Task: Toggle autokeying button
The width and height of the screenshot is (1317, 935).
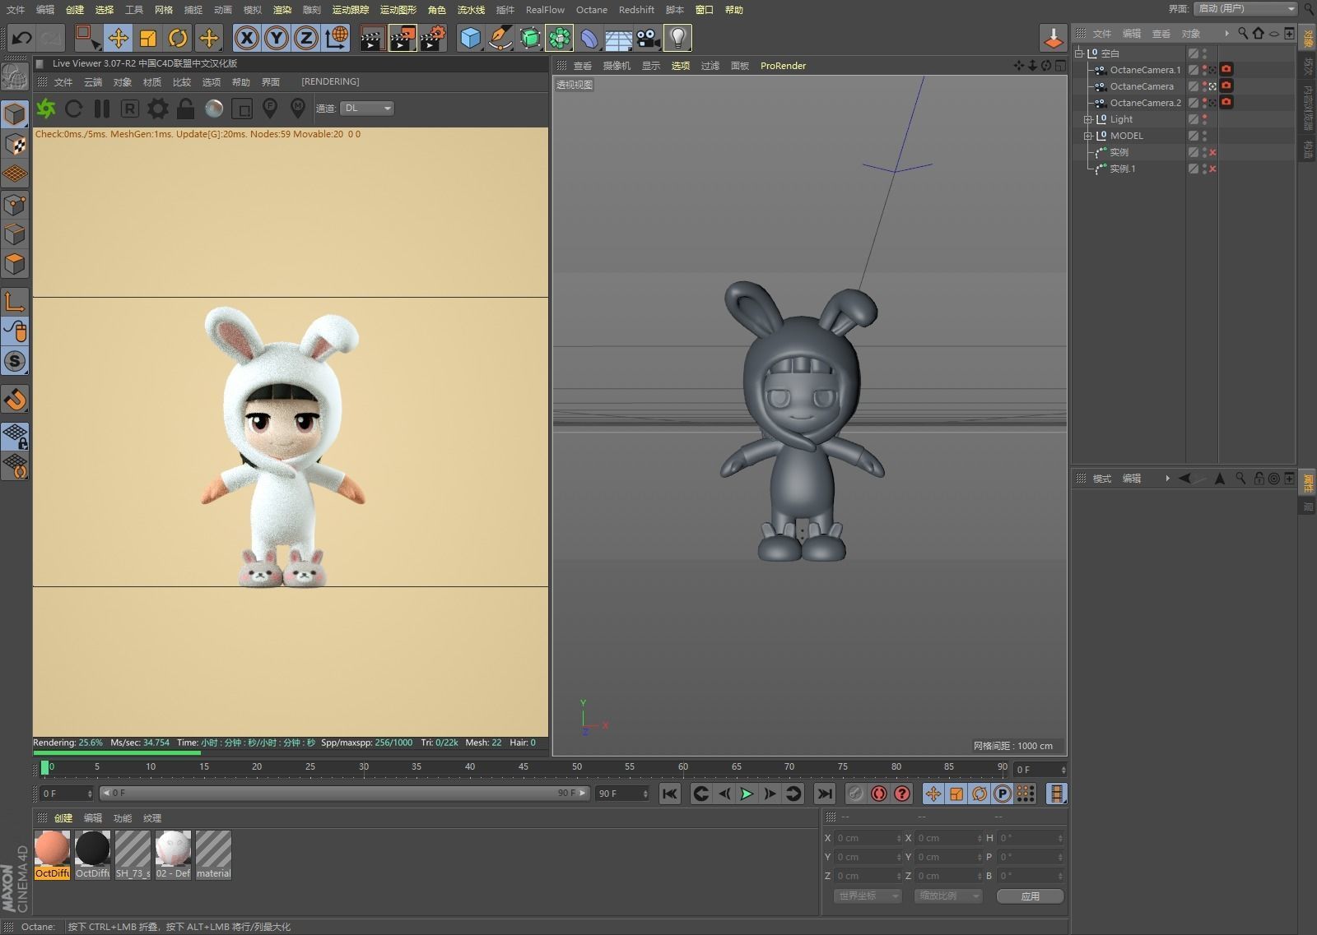Action: tap(879, 794)
